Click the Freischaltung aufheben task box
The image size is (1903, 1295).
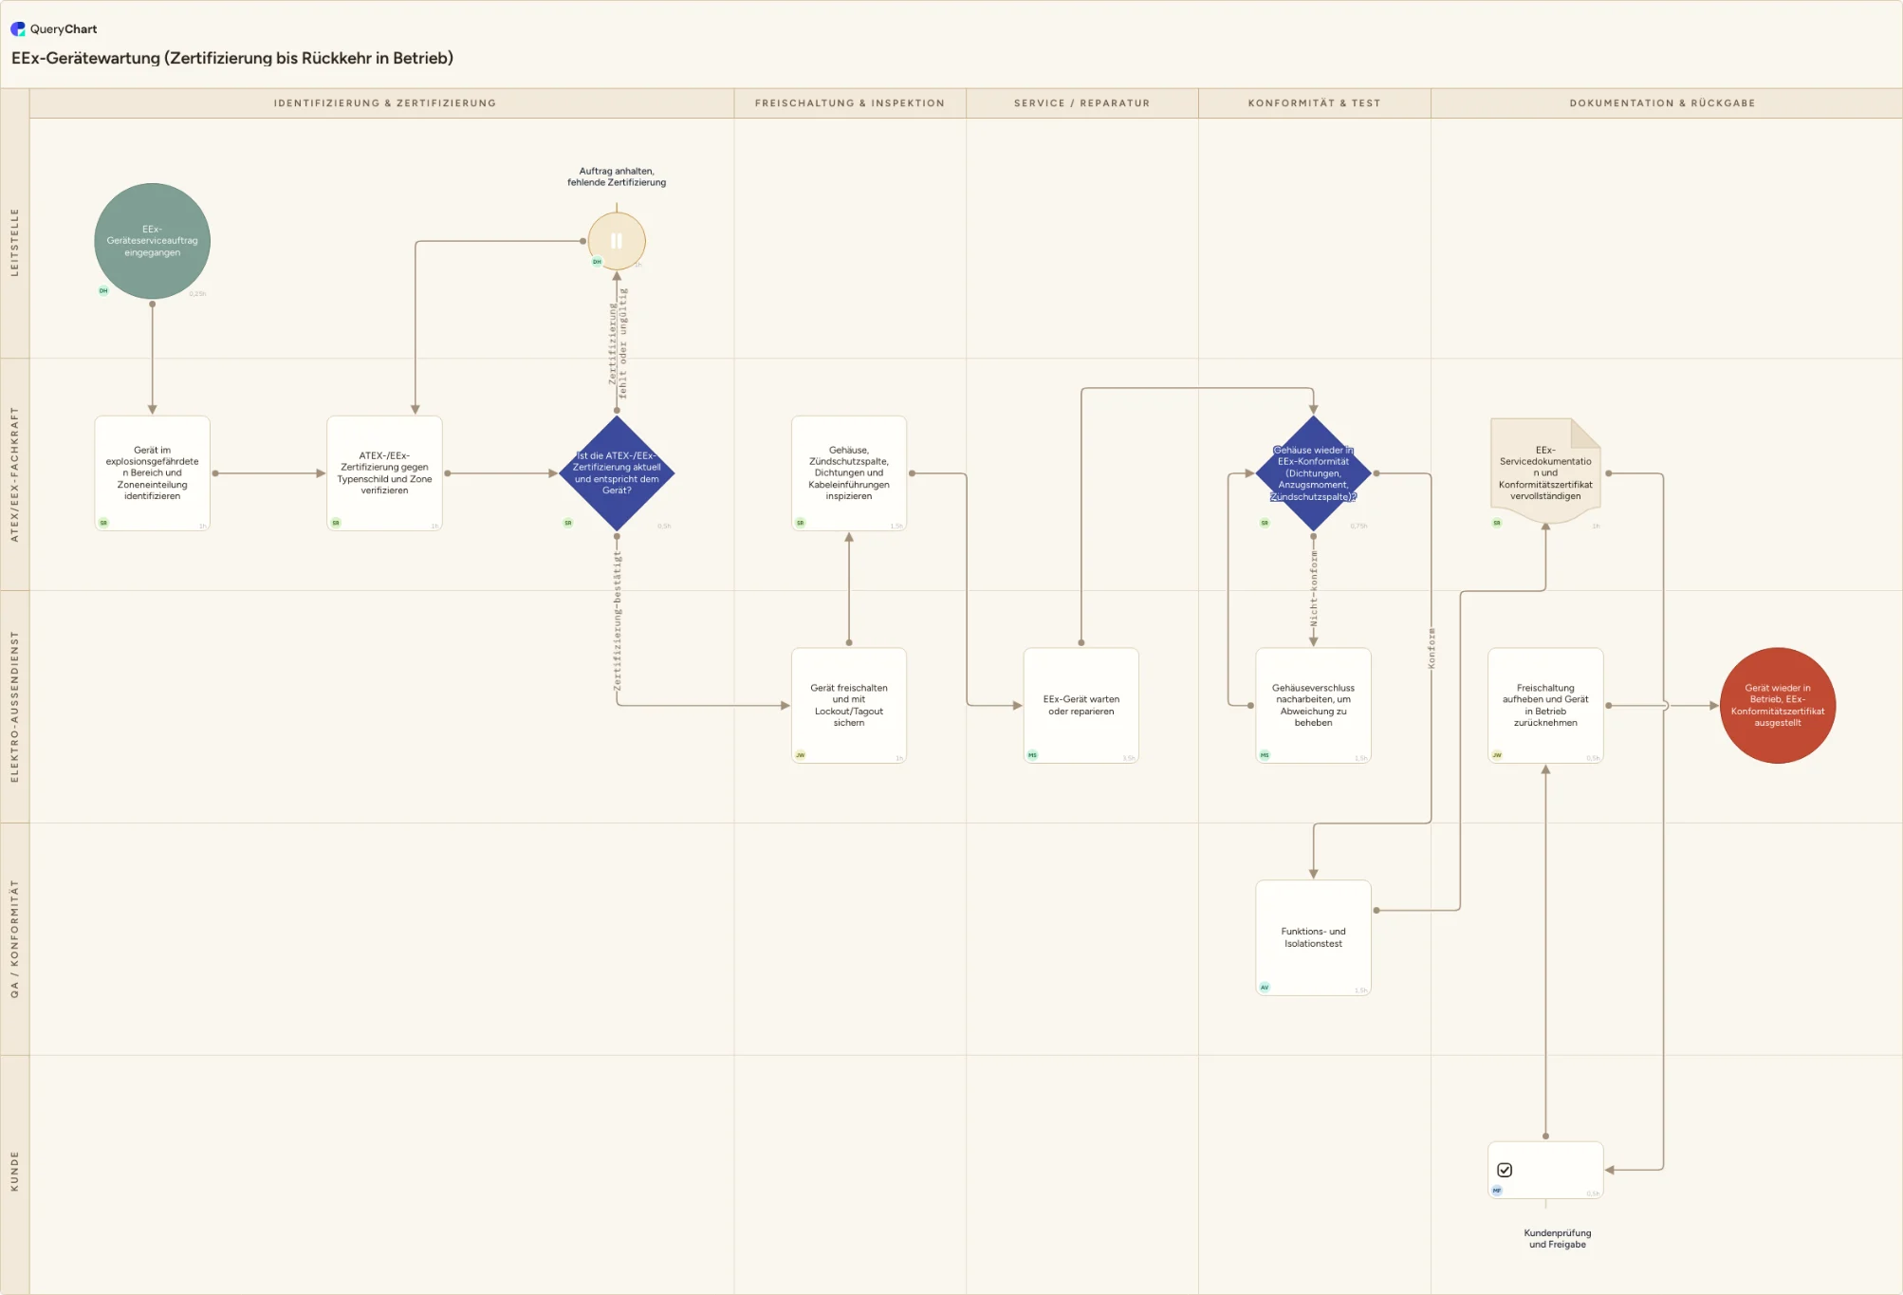point(1545,706)
